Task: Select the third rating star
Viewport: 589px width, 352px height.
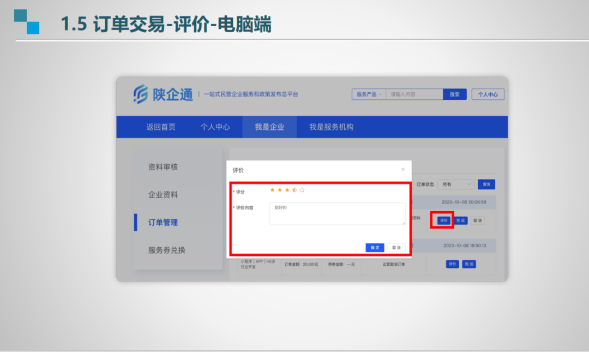Action: (x=287, y=190)
